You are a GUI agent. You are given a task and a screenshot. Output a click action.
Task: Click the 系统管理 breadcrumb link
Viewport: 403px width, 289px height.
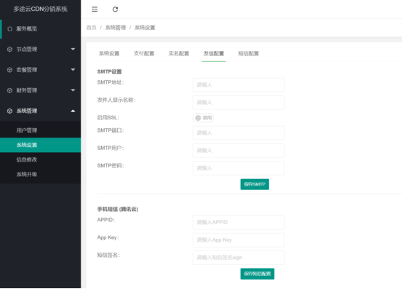[x=116, y=28]
